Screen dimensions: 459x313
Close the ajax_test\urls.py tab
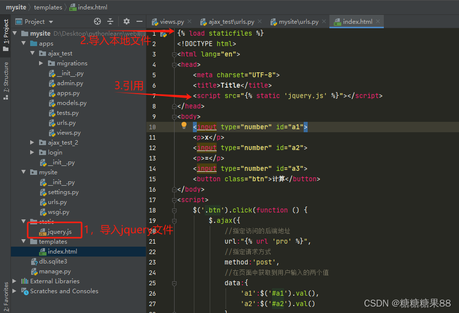pyautogui.click(x=260, y=21)
